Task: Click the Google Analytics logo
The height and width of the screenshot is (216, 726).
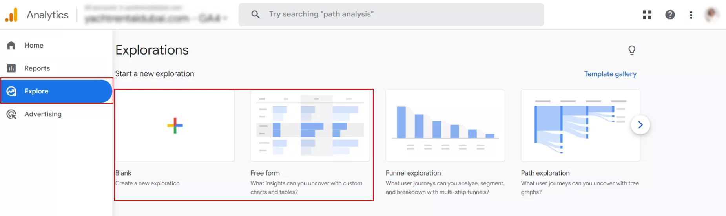Action: [11, 15]
